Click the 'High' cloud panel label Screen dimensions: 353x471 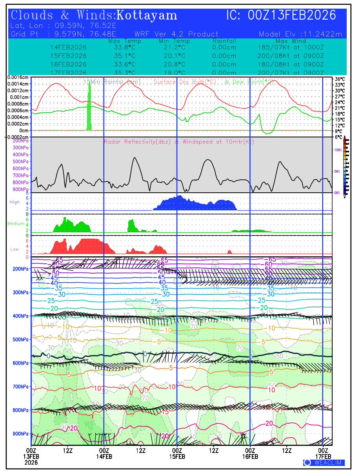15,202
